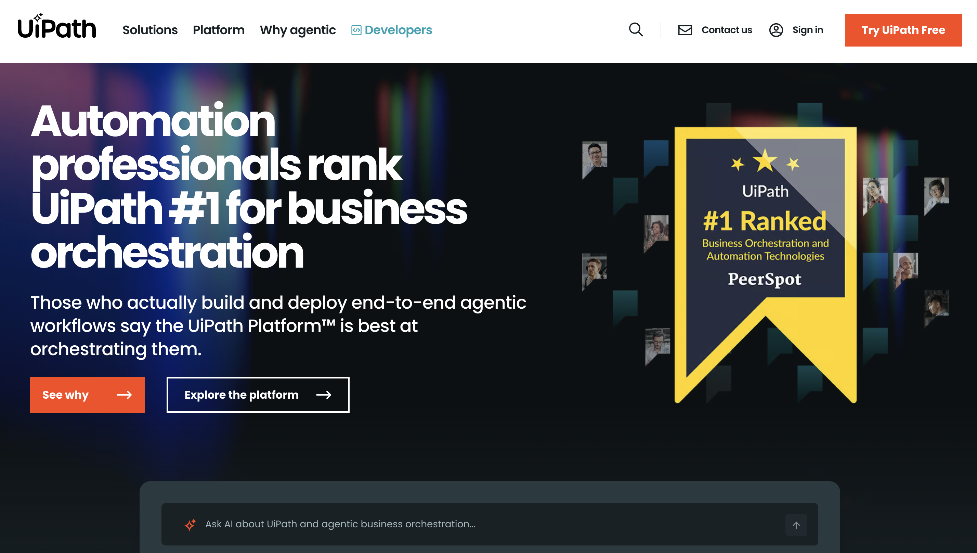
Task: Click the top-left man with glasses portrait
Action: point(595,156)
